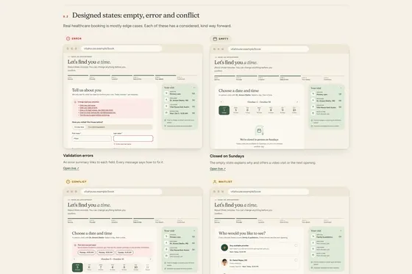Click the Empty tag calendar icon
The image size is (412, 274).
215,39
